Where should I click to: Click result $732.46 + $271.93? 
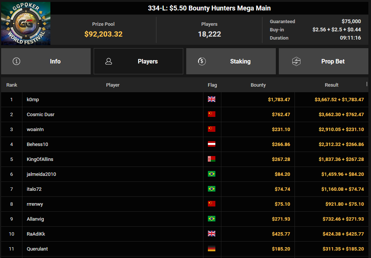343,219
